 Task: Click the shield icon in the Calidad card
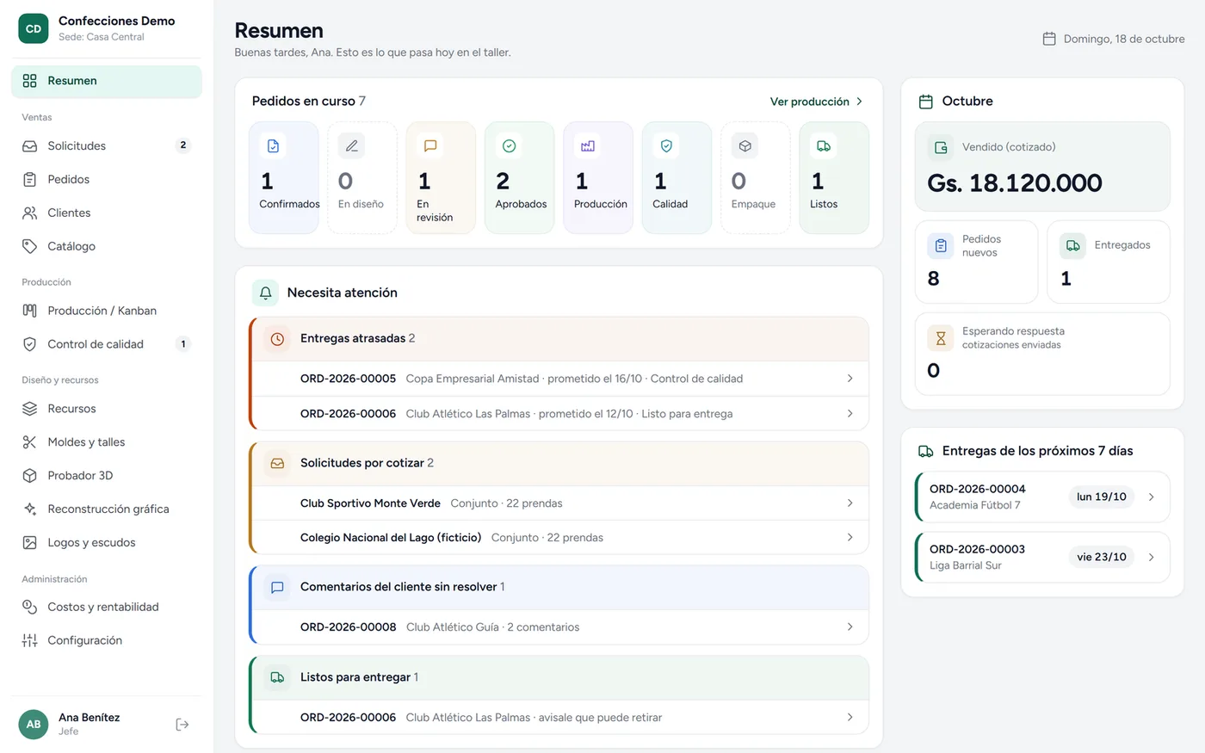tap(666, 146)
